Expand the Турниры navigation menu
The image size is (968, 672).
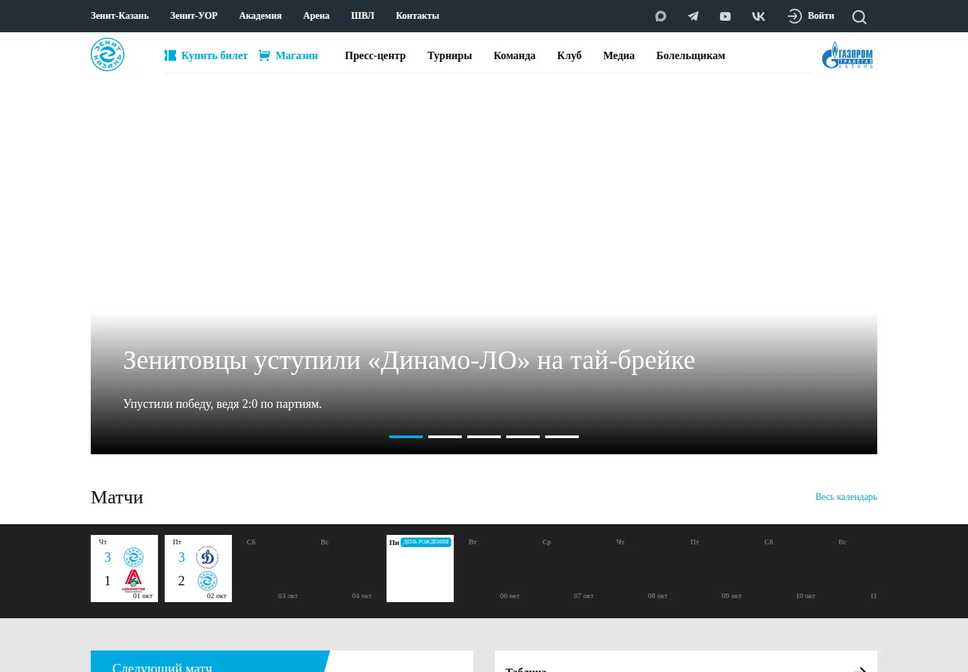[450, 56]
